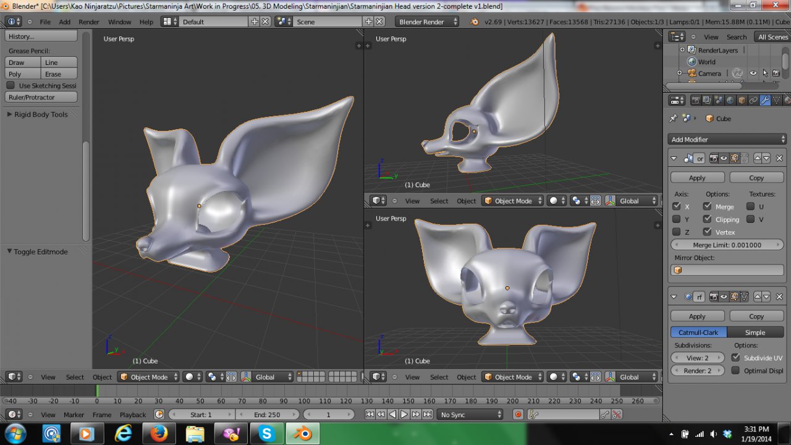The image size is (791, 445).
Task: Open the Blender Render engine dropdown
Action: click(427, 22)
